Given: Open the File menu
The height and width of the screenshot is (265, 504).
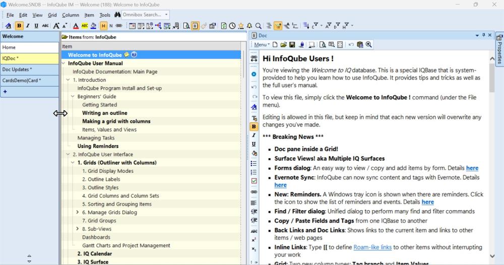Looking at the screenshot, I should click(x=10, y=15).
